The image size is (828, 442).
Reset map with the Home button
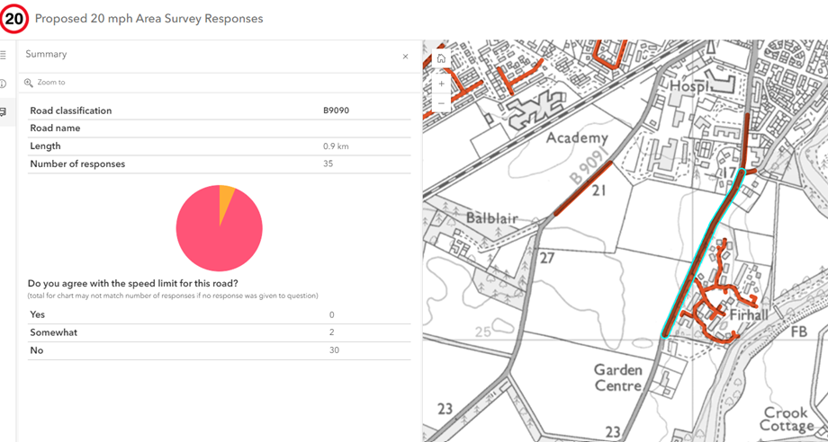(441, 59)
